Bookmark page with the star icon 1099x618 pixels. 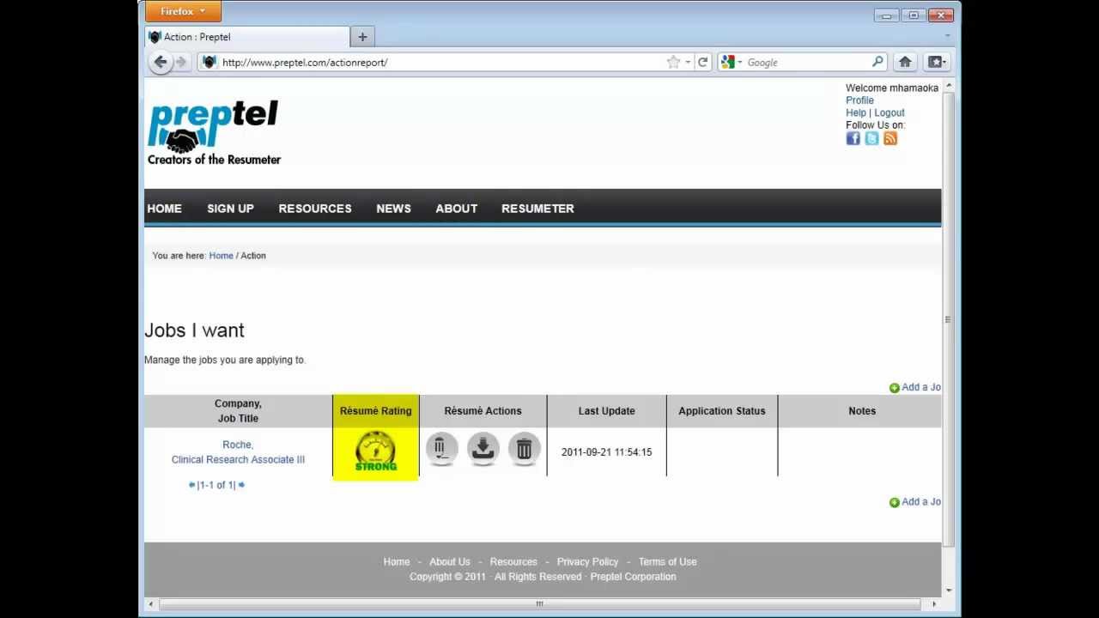(673, 62)
